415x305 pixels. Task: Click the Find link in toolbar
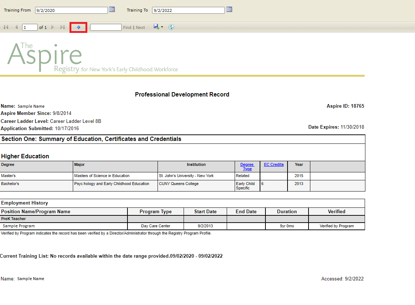pyautogui.click(x=127, y=27)
